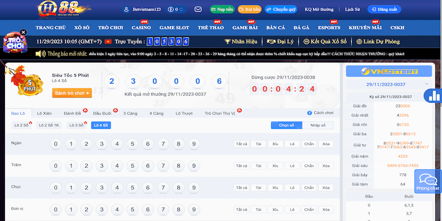Open the blue statistics chart icon

coord(434,96)
